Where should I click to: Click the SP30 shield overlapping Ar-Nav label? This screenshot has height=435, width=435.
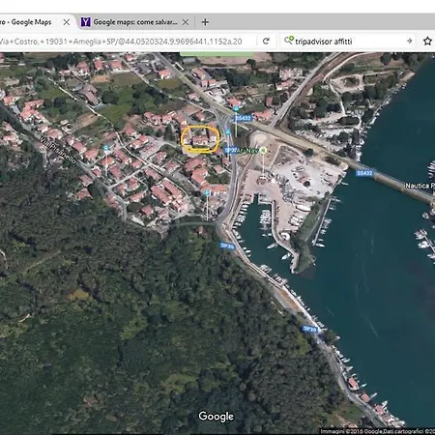(x=230, y=150)
